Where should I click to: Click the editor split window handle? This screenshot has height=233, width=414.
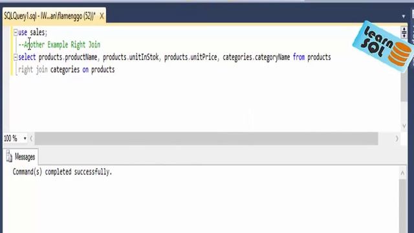pos(404,32)
